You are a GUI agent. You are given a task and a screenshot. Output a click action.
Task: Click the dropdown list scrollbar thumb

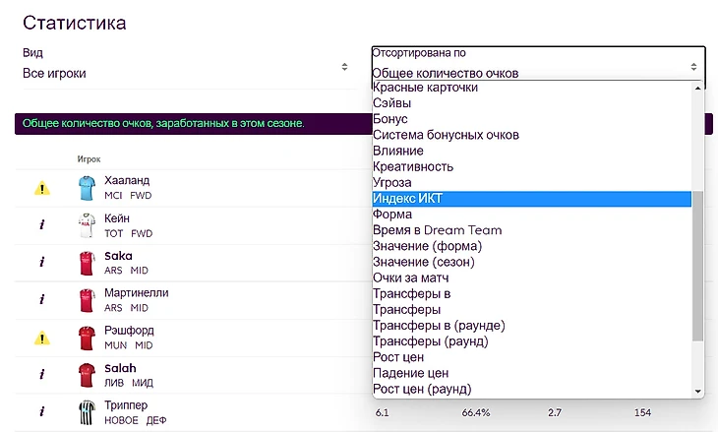click(x=698, y=266)
